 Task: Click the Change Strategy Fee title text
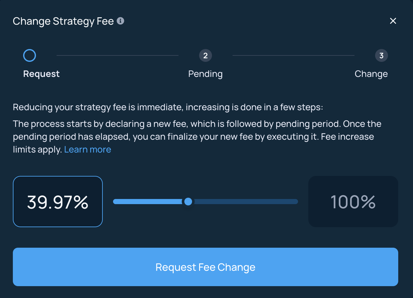pos(63,21)
